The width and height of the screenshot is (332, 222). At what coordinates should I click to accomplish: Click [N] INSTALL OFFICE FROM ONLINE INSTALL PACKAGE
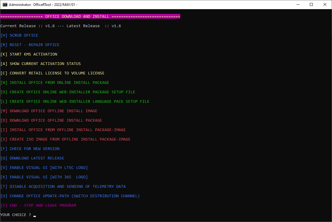[55, 83]
